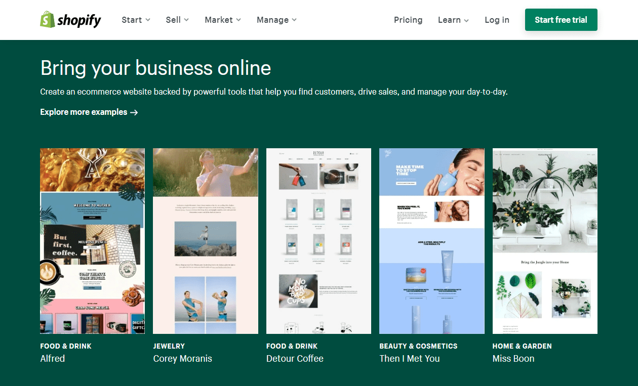This screenshot has height=386, width=638.
Task: Click the HOME & GARDEN label above Miss Boon
Action: tap(522, 346)
